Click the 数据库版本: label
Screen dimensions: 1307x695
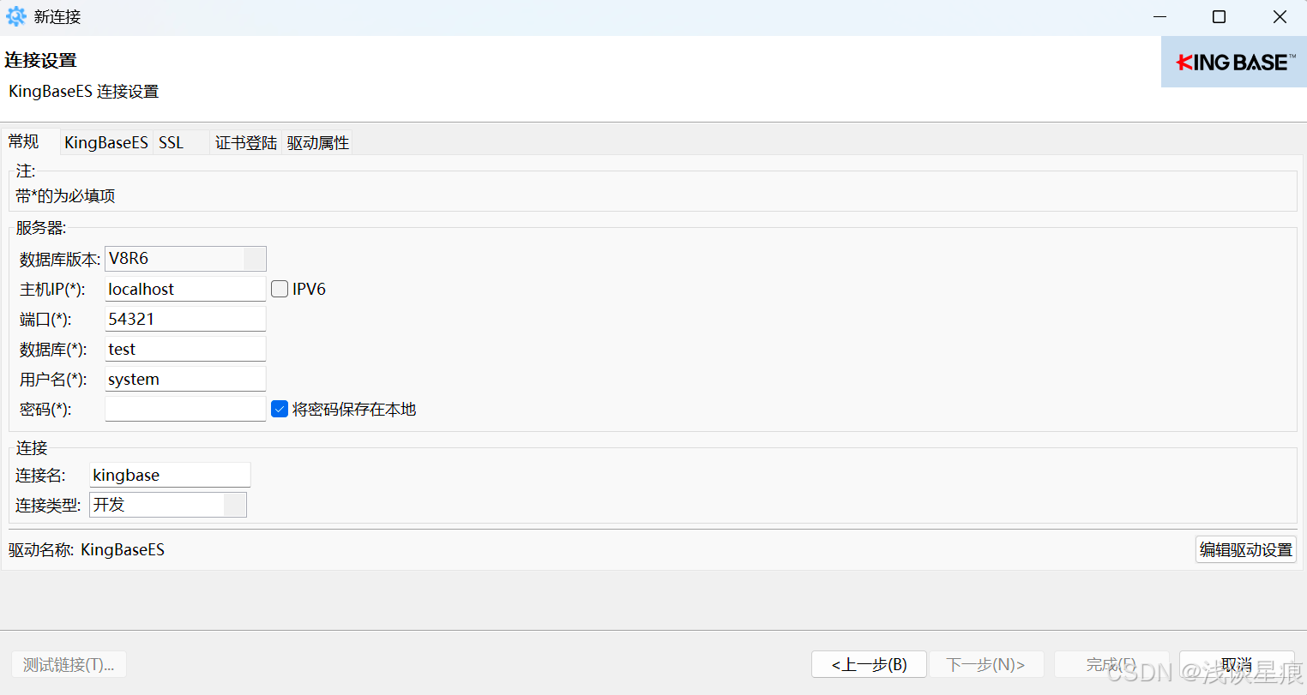pos(60,259)
